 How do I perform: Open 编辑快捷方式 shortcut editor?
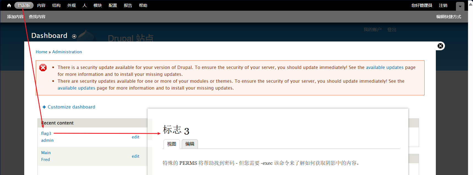448,17
